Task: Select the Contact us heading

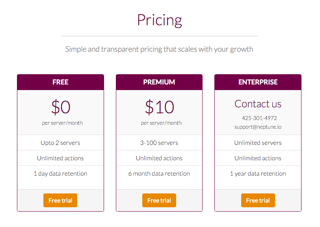Action: [x=258, y=104]
